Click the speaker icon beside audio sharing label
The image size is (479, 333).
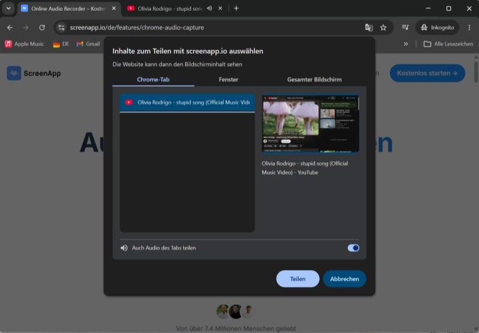[124, 248]
